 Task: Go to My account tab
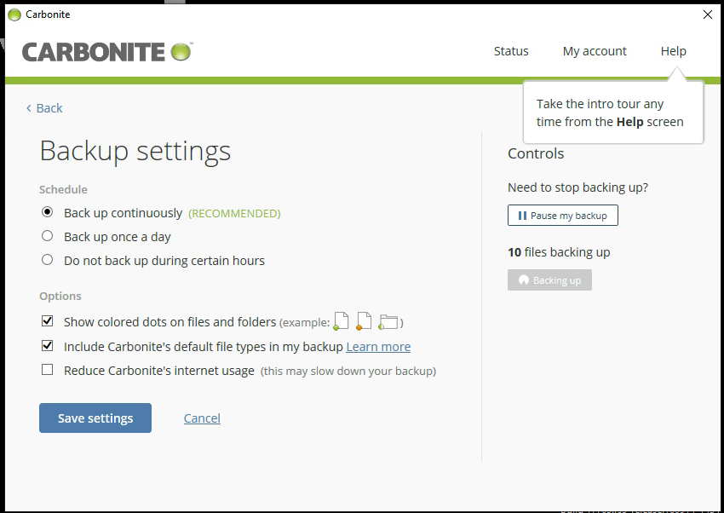point(595,51)
